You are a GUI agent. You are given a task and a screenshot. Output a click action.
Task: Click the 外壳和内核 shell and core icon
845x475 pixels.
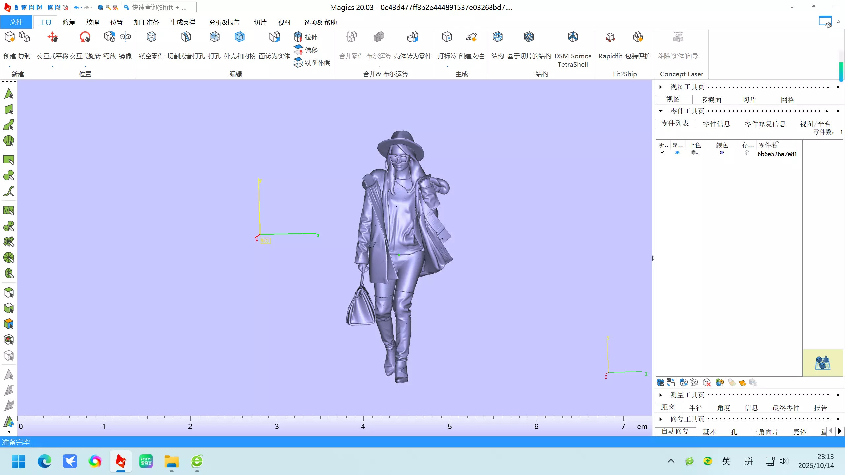240,37
